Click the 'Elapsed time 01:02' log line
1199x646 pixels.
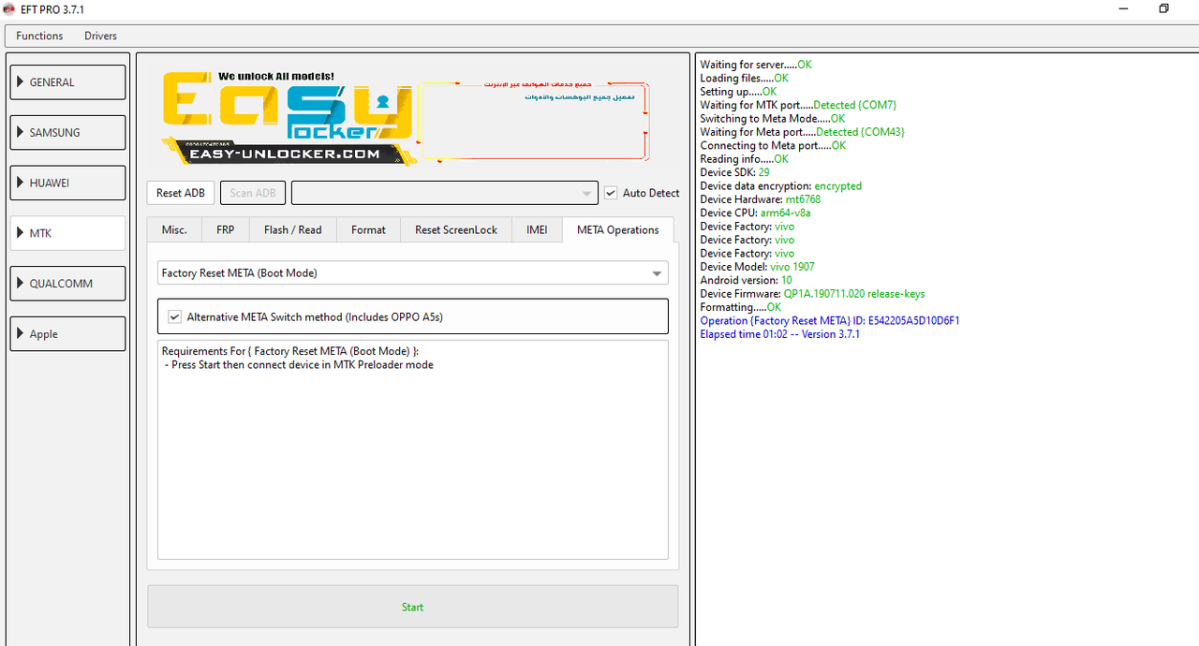click(x=780, y=334)
